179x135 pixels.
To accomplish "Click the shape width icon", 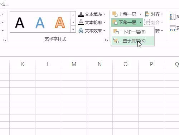I will pos(173,28).
